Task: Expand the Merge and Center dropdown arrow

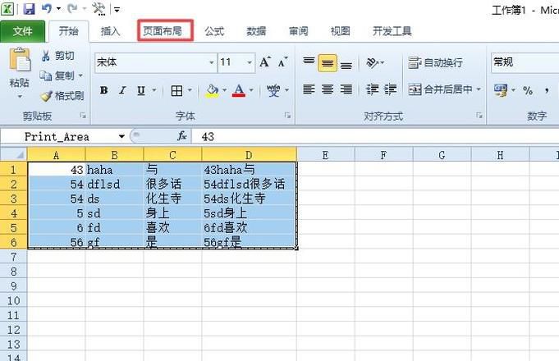Action: click(x=479, y=89)
